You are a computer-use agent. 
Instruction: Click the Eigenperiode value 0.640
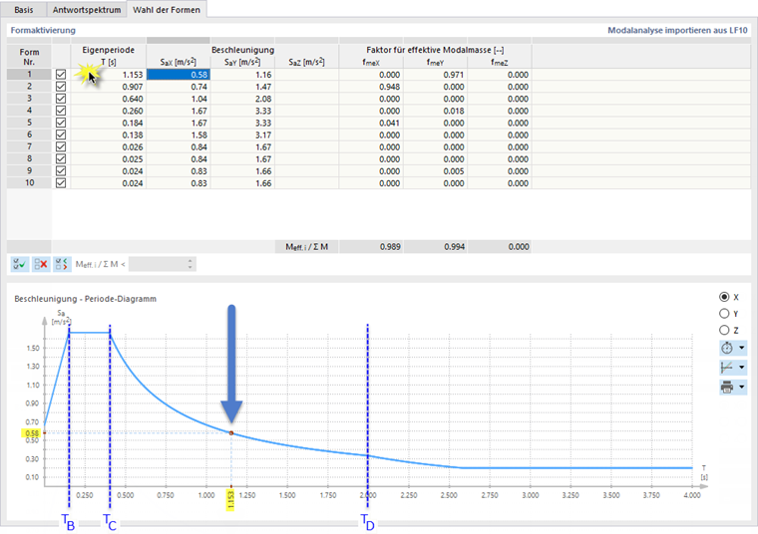133,99
